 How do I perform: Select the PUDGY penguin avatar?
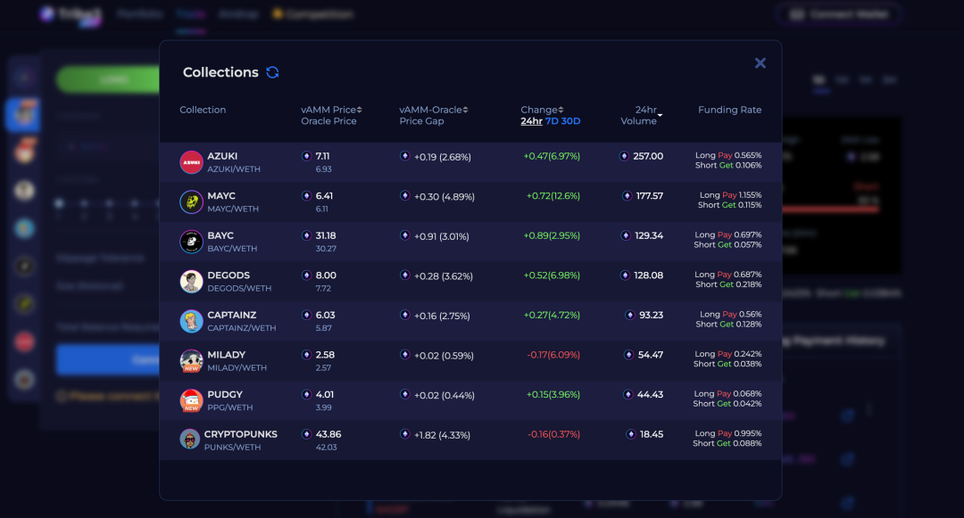pos(191,400)
